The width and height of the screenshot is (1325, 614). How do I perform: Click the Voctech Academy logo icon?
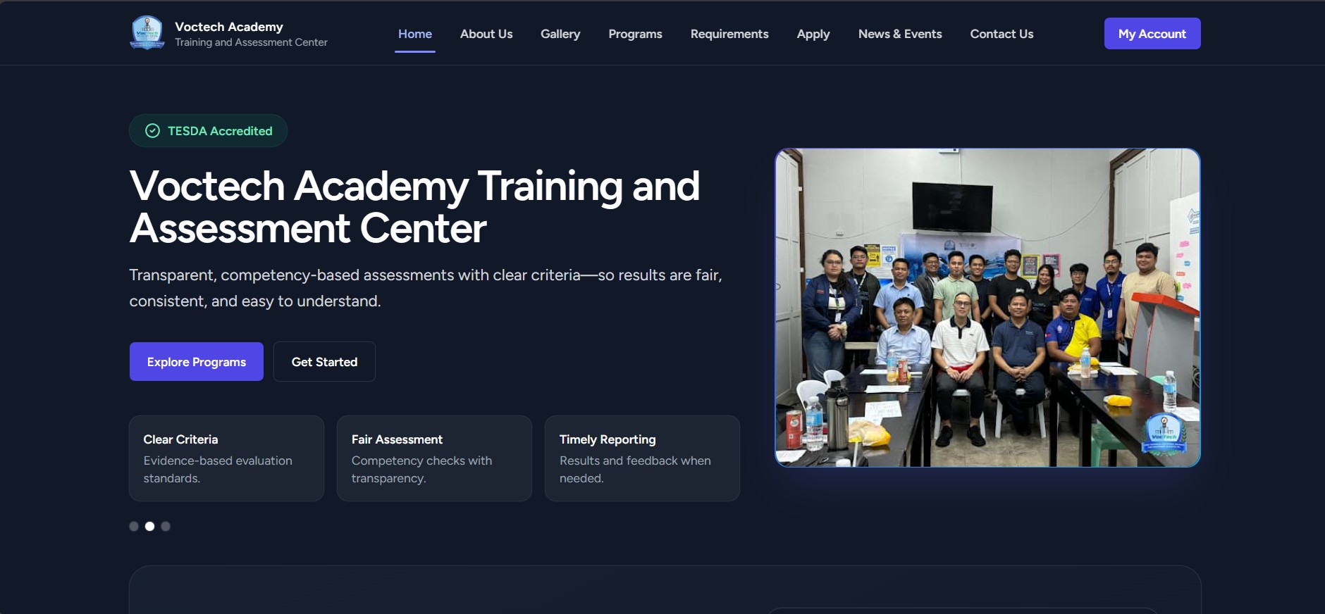click(x=147, y=33)
